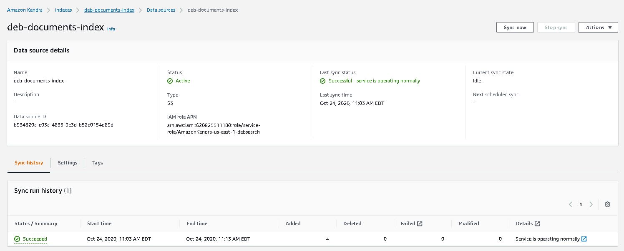Viewport: 624px width, 251px height.
Task: Click the Name value deb-documents-index
Action: click(39, 81)
